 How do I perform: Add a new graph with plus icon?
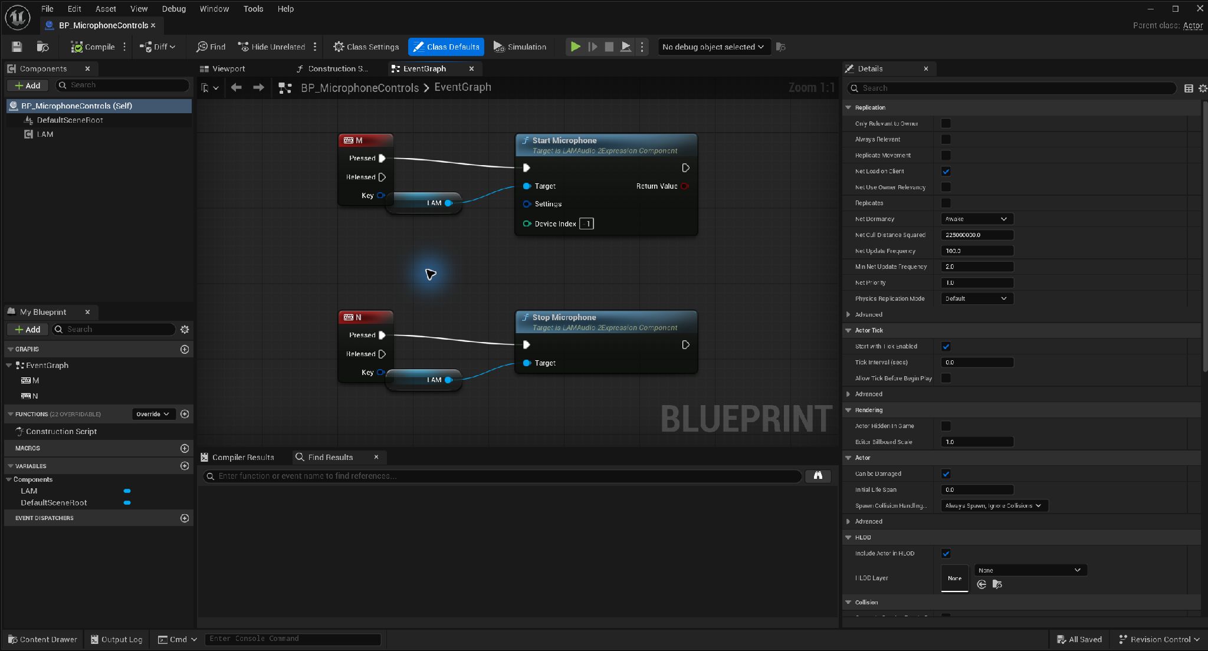pyautogui.click(x=185, y=350)
